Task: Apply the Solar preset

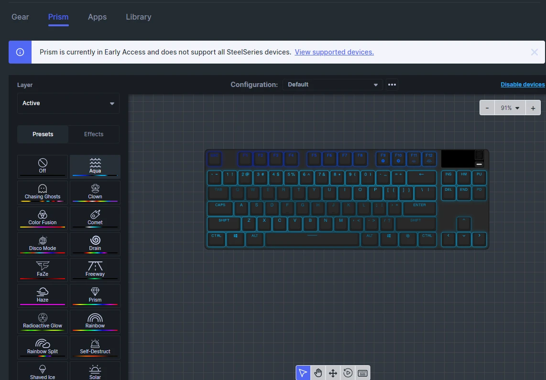Action: 95,371
